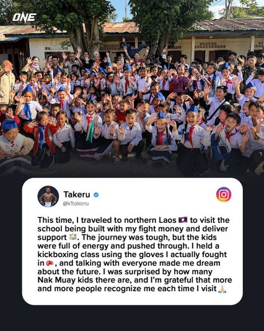Click the dark background below the quote card
The image size is (264, 331).
pyautogui.click(x=132, y=318)
